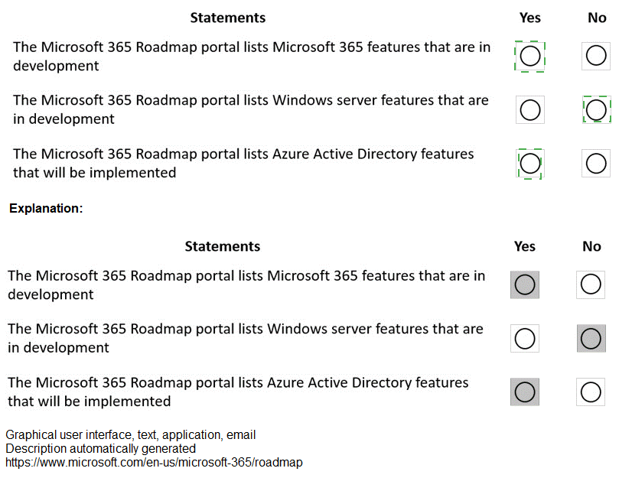Click the Statements header in the top table
The image size is (619, 478).
(227, 18)
